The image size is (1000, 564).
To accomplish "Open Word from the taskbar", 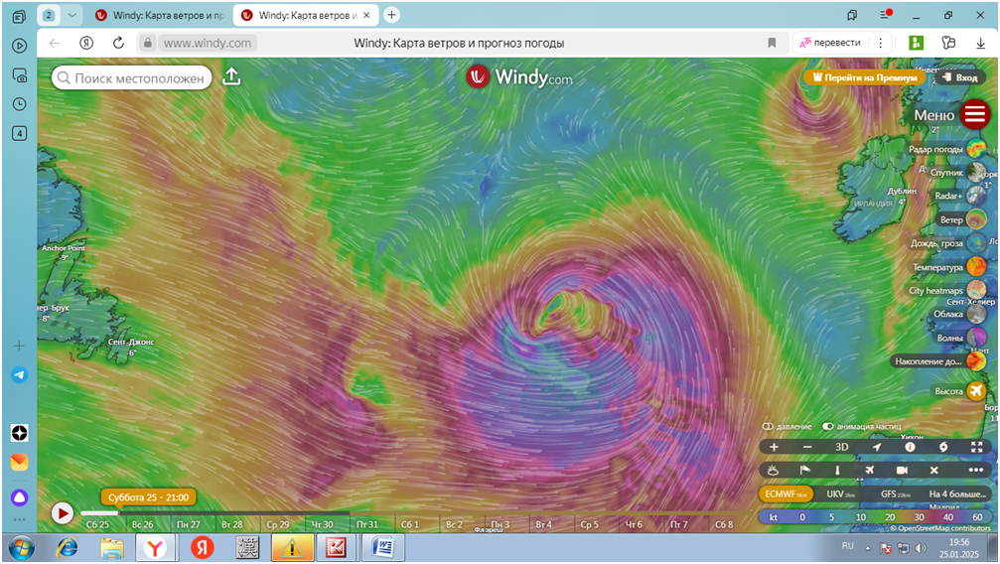I will pyautogui.click(x=382, y=547).
